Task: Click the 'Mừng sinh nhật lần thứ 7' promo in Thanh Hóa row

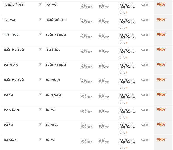Action: [x=127, y=37]
